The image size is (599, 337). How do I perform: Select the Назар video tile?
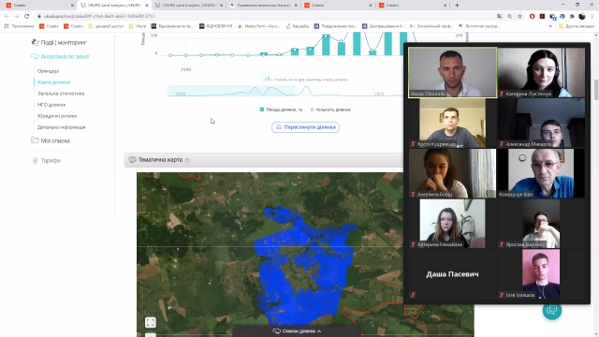452,73
